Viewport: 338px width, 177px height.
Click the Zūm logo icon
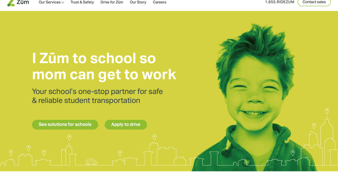[11, 3]
